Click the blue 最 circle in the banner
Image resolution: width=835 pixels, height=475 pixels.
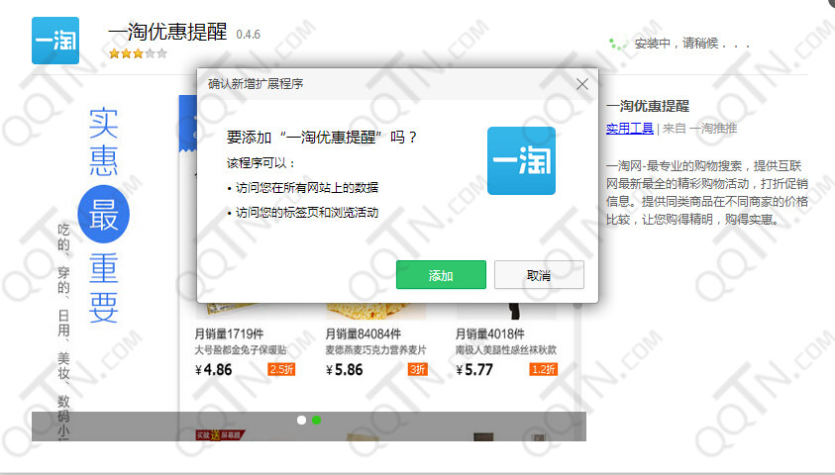(104, 215)
